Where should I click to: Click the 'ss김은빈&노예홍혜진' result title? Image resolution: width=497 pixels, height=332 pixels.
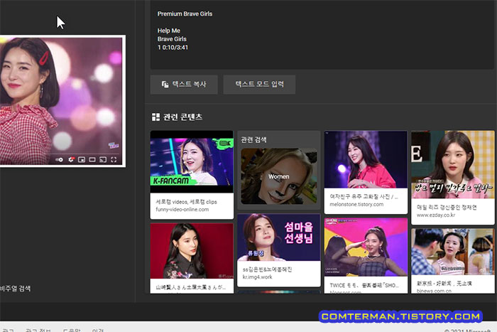pos(267,269)
